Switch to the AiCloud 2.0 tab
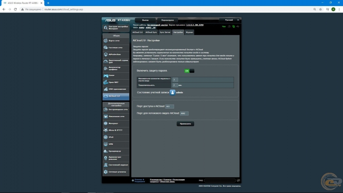343x193 pixels. click(138, 32)
